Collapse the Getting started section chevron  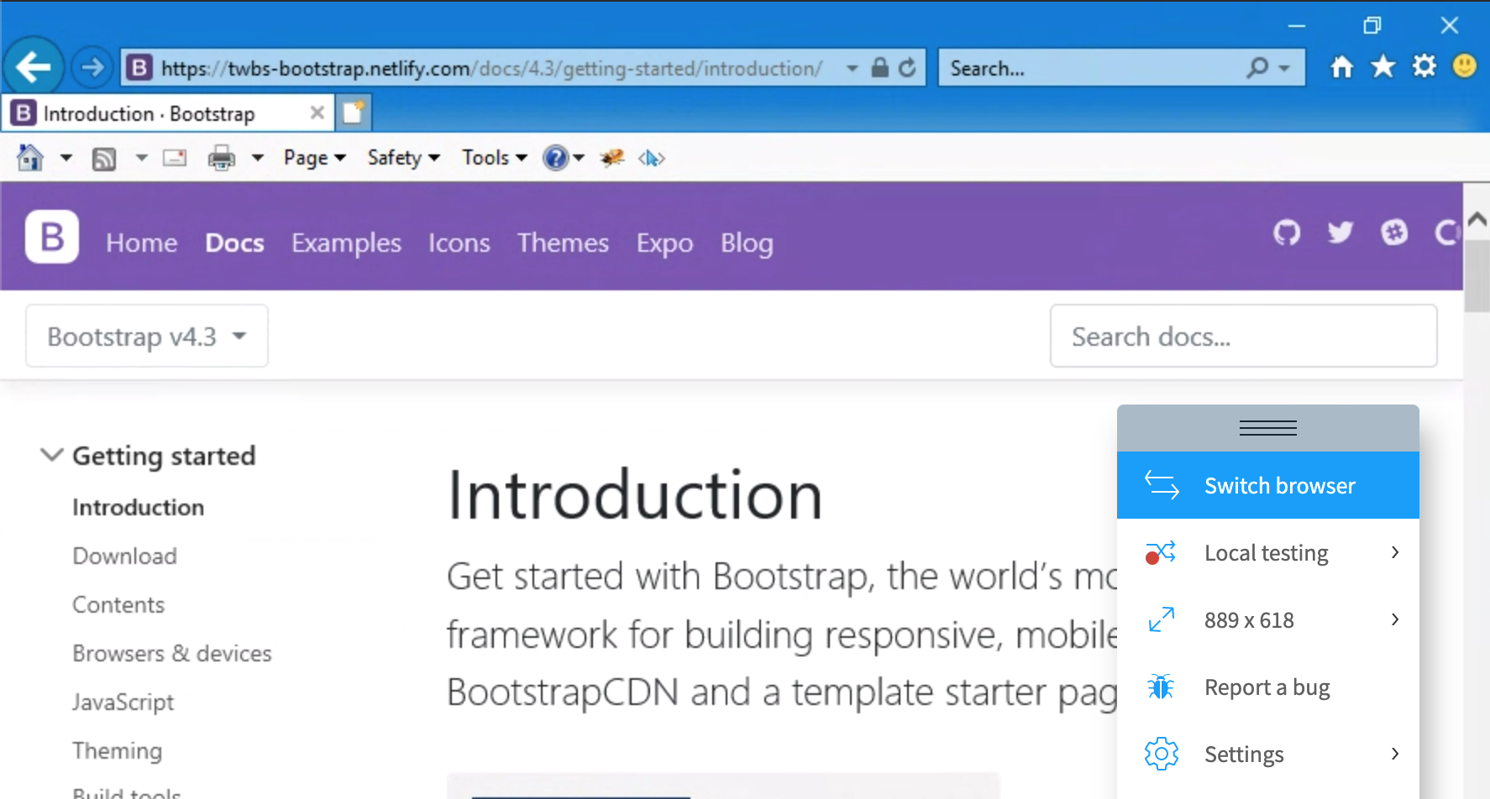[x=52, y=455]
